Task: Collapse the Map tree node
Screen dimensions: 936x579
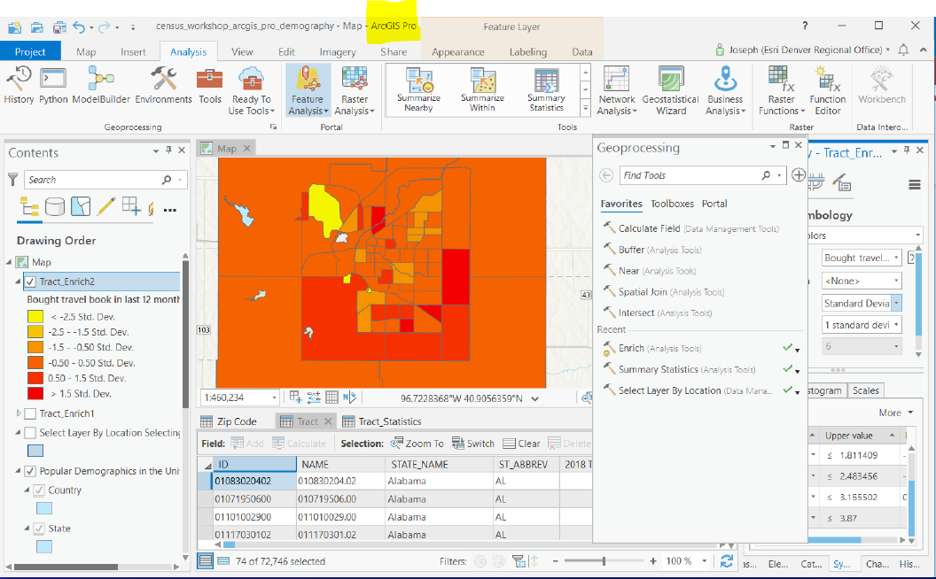Action: 9,262
